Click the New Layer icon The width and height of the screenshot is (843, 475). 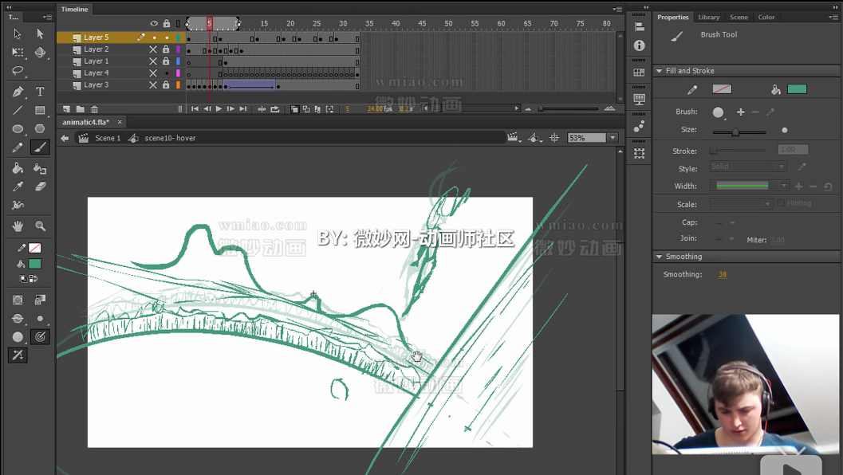tap(66, 109)
